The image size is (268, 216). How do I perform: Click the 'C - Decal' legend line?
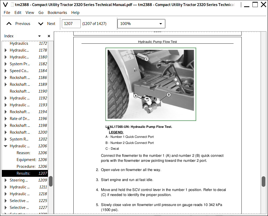pos(112,149)
